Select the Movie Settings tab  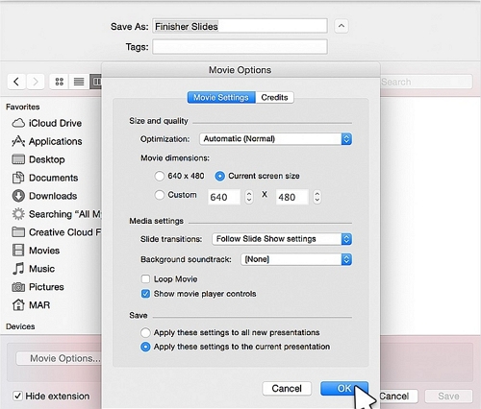pos(221,97)
